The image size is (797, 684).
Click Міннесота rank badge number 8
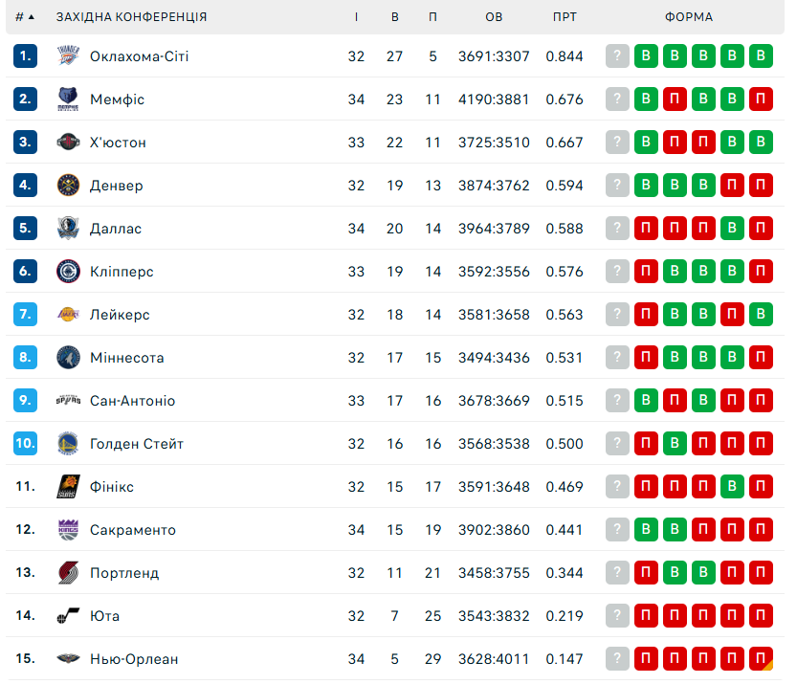[x=26, y=357]
